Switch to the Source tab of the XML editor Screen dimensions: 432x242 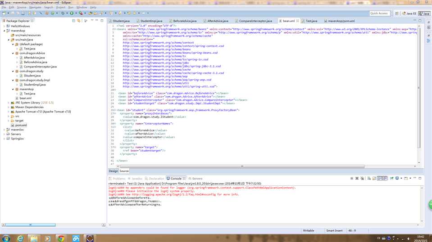click(124, 171)
